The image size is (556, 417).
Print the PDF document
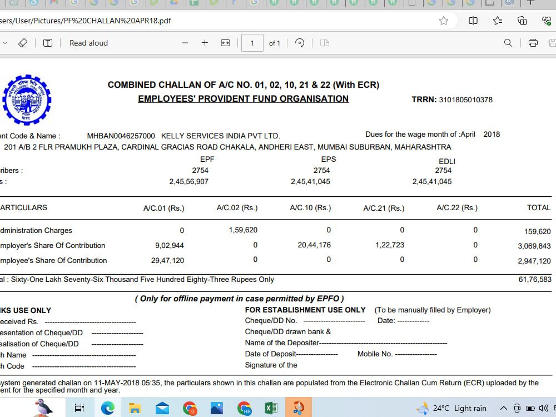tap(533, 43)
